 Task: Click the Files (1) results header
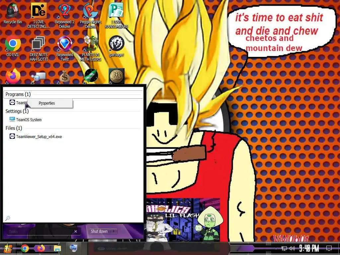click(x=14, y=128)
